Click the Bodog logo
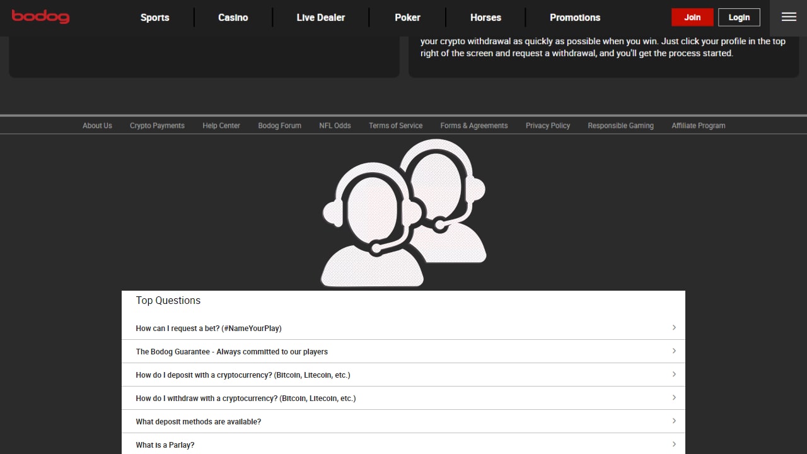Viewport: 807px width, 454px height. pos(40,17)
